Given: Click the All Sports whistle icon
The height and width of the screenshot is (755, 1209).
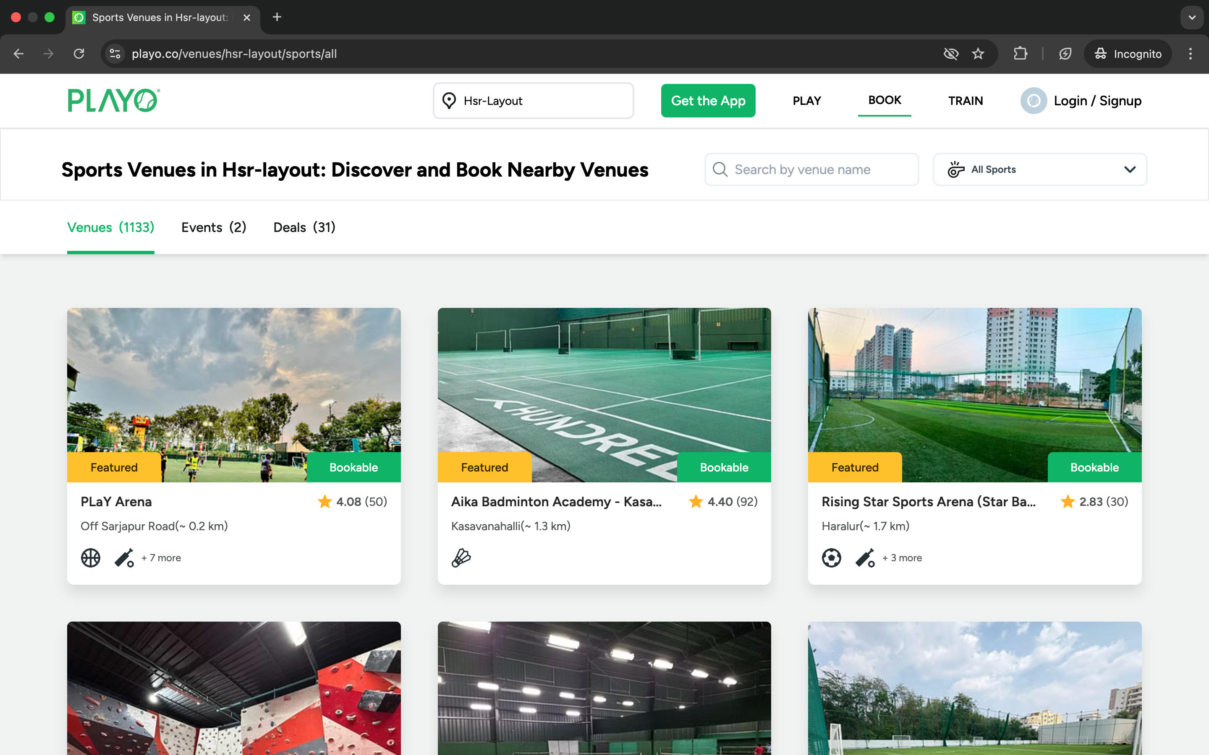Looking at the screenshot, I should click(956, 169).
